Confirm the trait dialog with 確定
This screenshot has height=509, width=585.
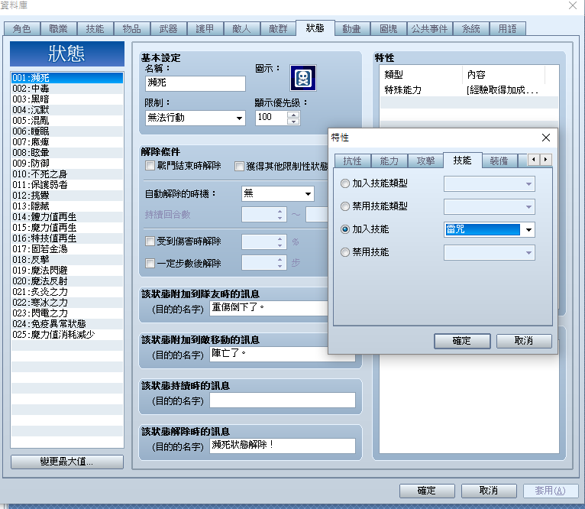click(462, 341)
